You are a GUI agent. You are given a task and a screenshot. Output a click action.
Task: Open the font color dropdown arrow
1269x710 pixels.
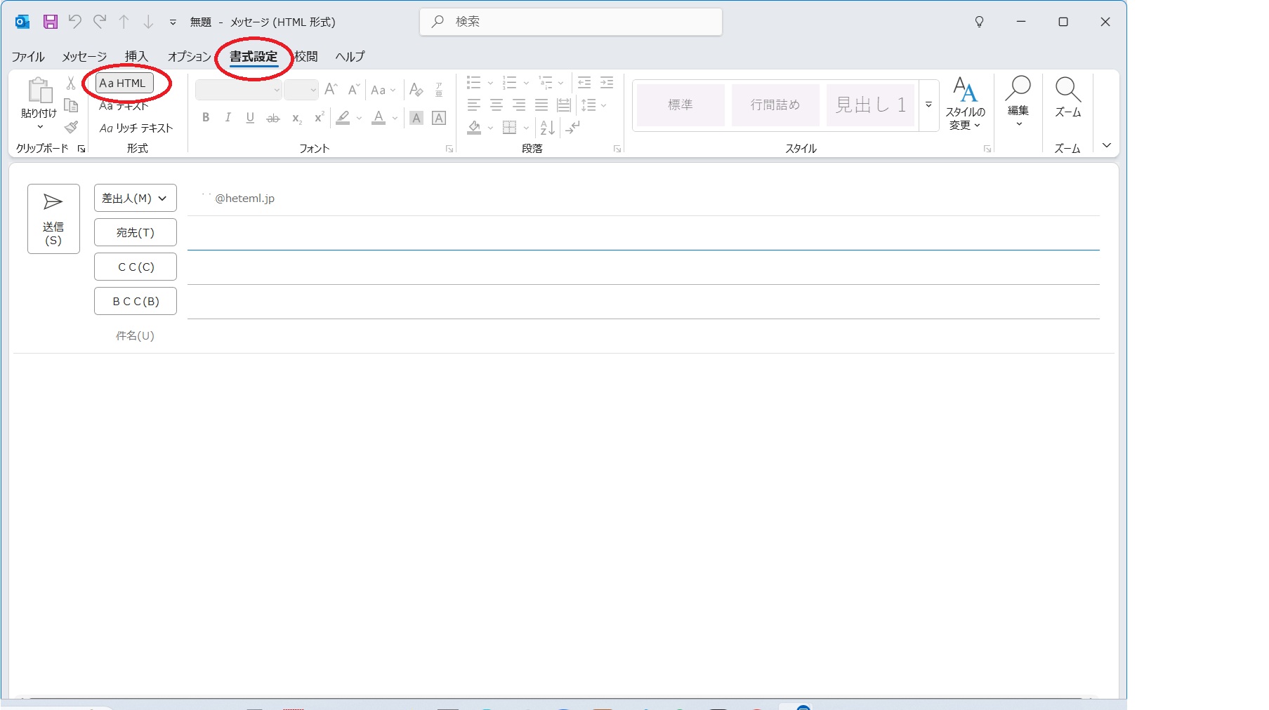pos(395,119)
